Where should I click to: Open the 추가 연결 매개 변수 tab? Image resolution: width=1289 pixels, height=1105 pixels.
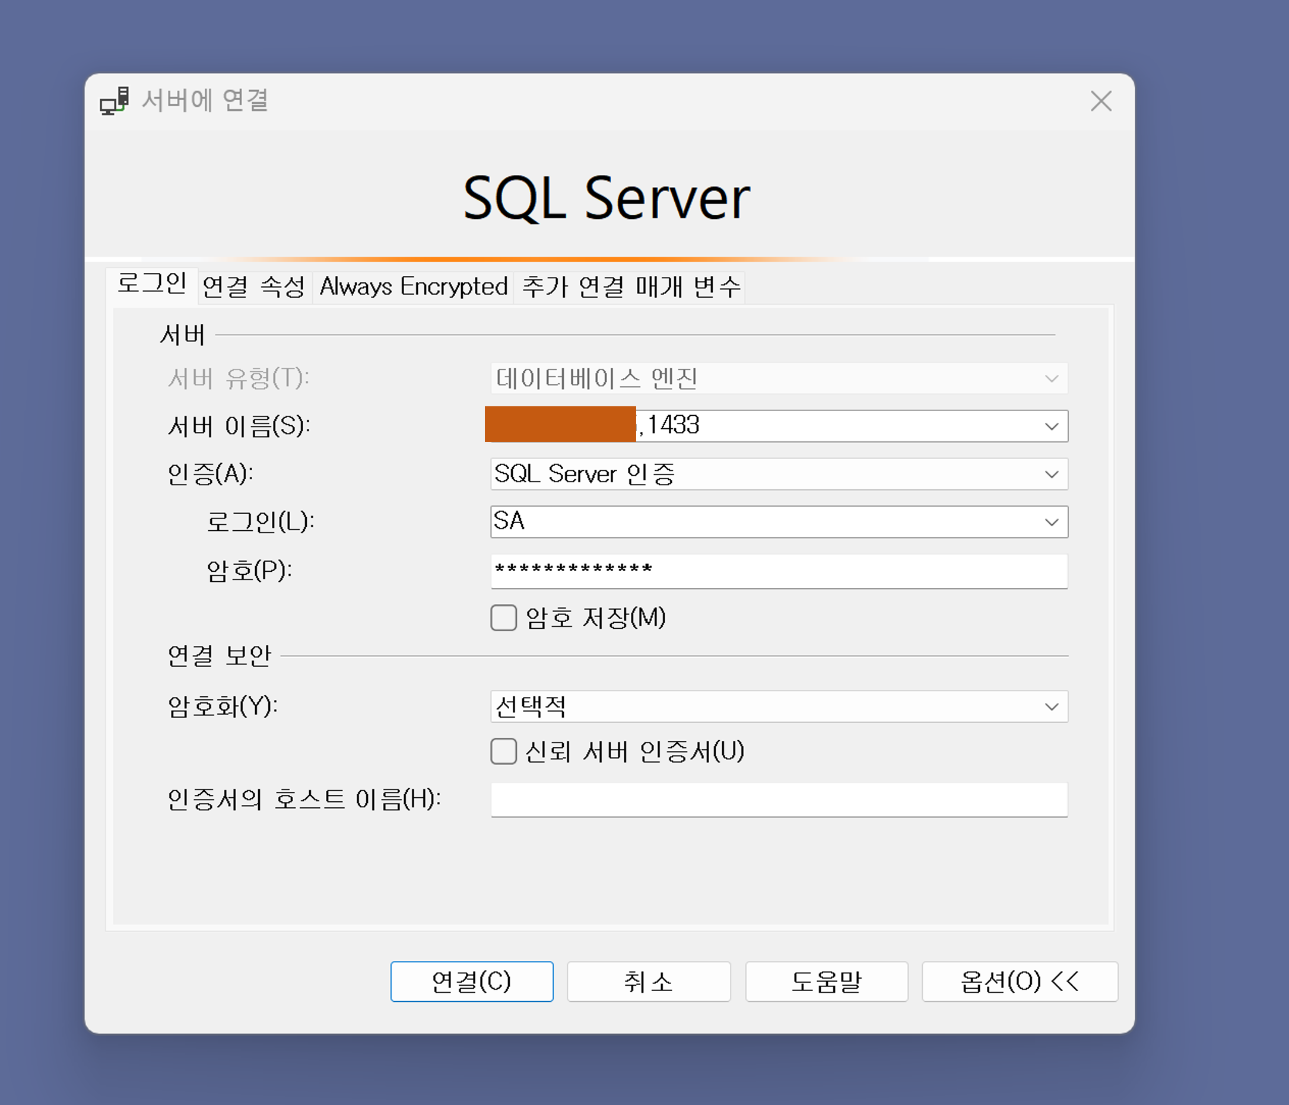630,286
